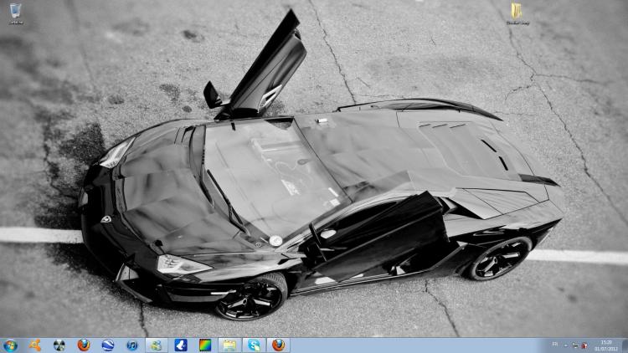Image resolution: width=628 pixels, height=353 pixels.
Task: Open the Windows Explorer folder taskbar button
Action: [229, 345]
